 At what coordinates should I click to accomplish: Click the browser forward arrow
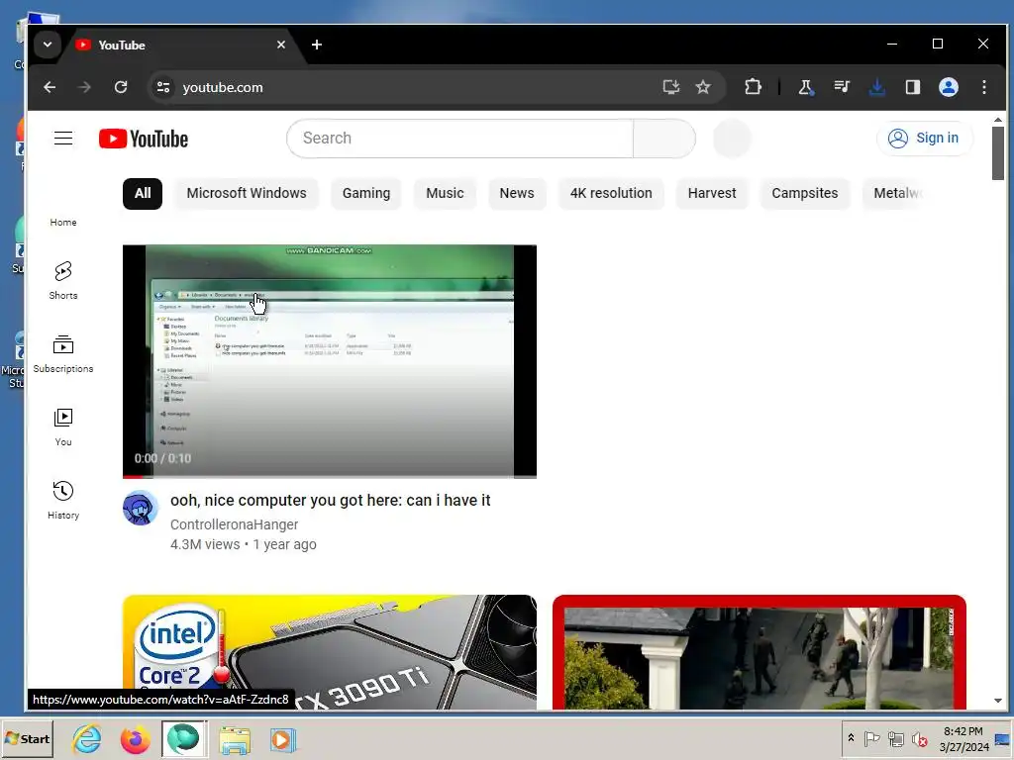[x=85, y=87]
